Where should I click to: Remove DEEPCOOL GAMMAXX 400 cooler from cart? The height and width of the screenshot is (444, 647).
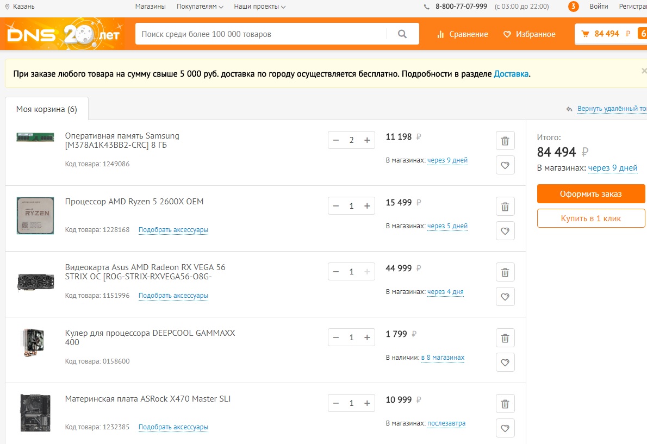click(x=505, y=338)
